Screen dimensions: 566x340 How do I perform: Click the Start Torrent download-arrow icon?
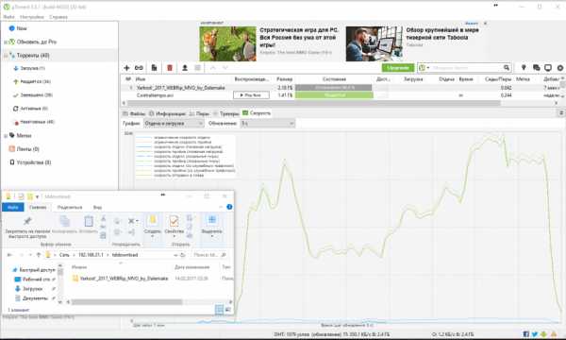[185, 68]
